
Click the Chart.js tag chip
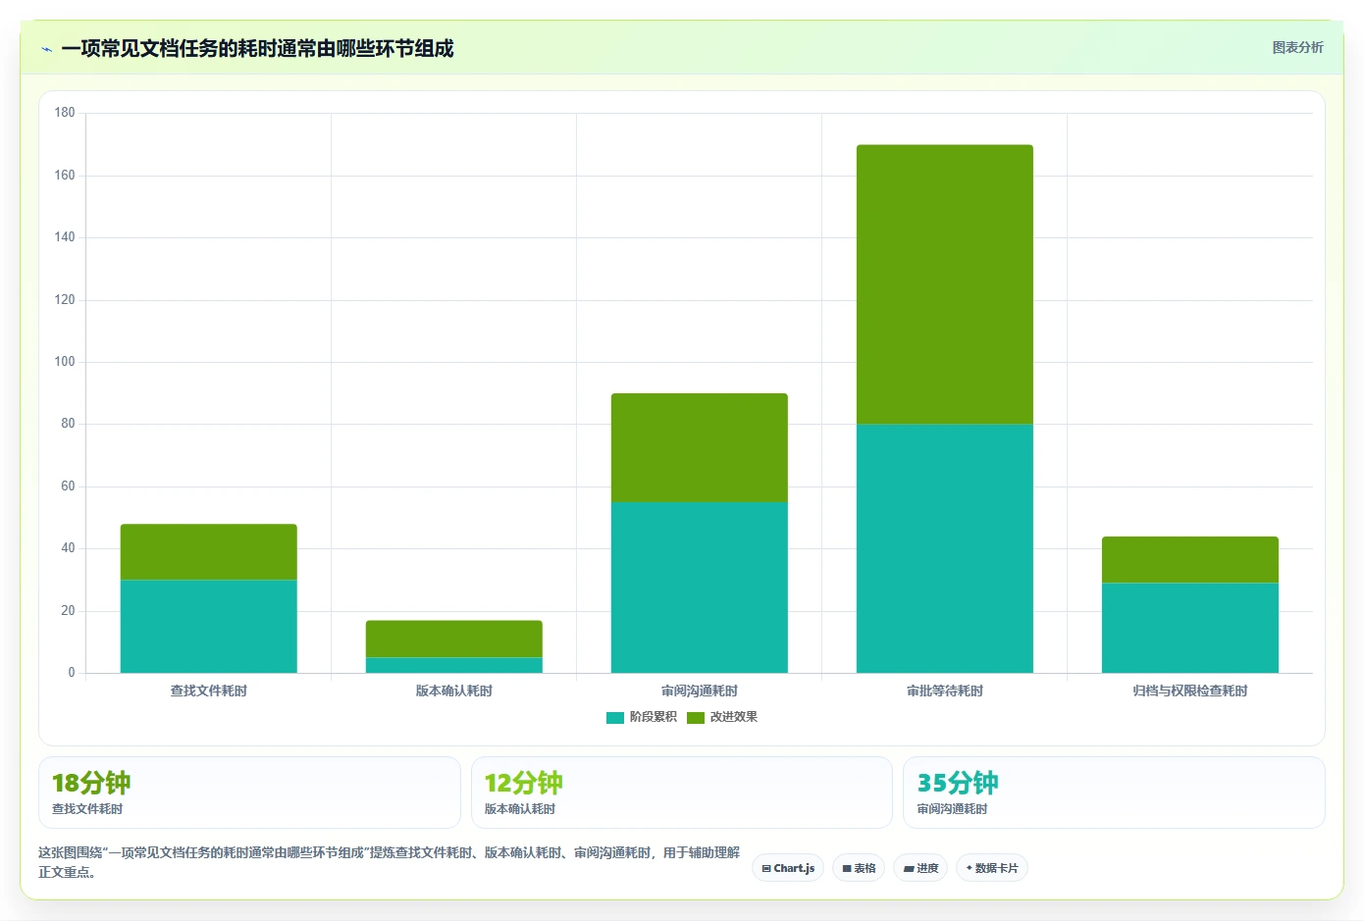(788, 868)
